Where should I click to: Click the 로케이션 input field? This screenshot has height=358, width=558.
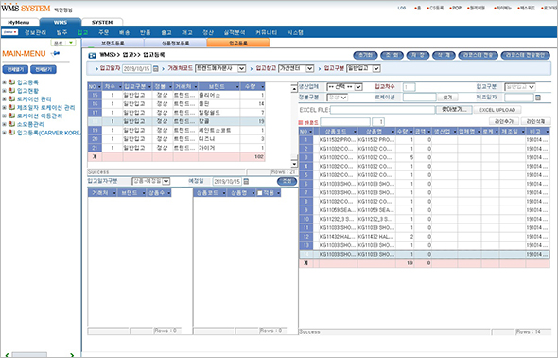click(419, 97)
